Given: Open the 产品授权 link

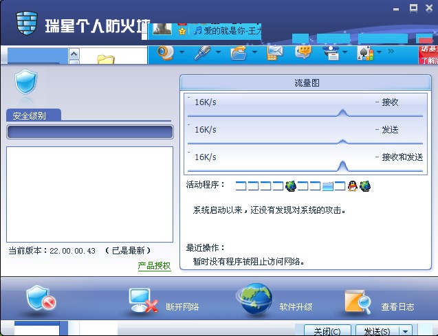Looking at the screenshot, I should (154, 266).
